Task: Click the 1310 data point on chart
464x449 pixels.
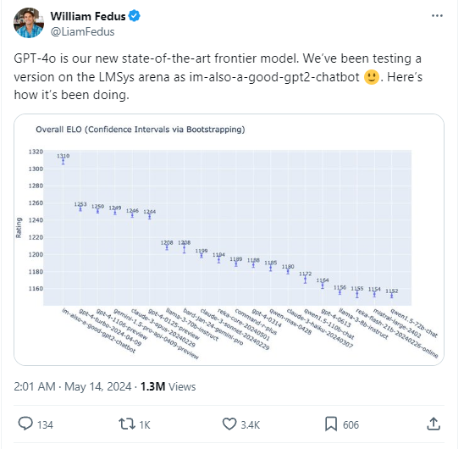Action: point(63,161)
